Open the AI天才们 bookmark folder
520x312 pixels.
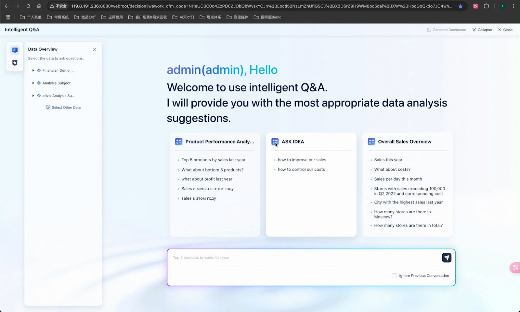click(183, 17)
